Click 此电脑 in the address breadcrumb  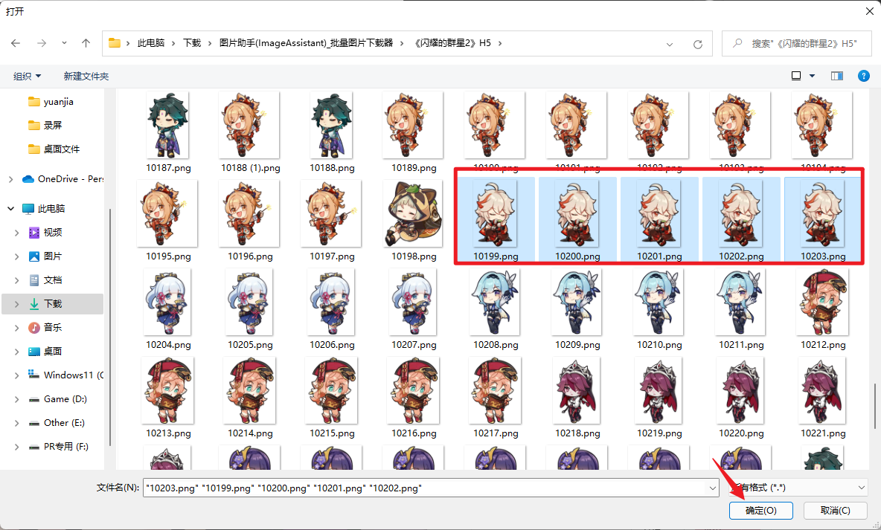(x=151, y=43)
